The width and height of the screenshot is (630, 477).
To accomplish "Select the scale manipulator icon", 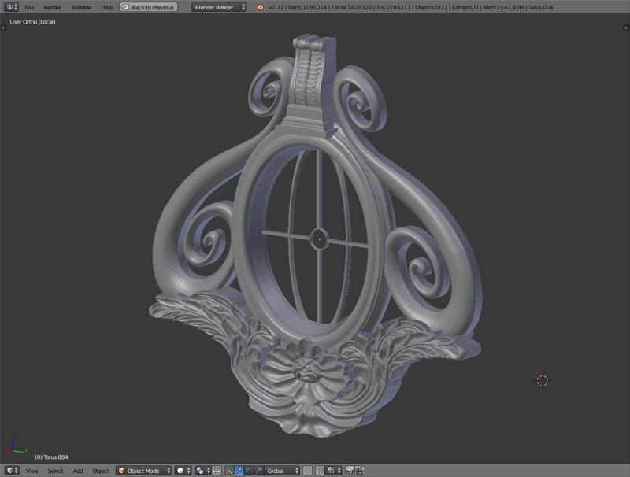I will (x=258, y=469).
